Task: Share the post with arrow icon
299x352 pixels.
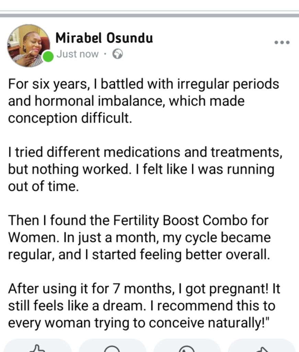Action: [262, 347]
